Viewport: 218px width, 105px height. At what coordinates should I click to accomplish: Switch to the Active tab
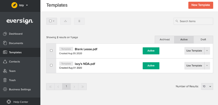coord(184,40)
